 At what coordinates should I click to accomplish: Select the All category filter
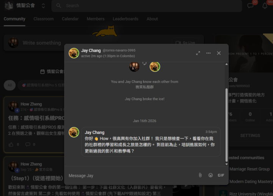click(10, 85)
